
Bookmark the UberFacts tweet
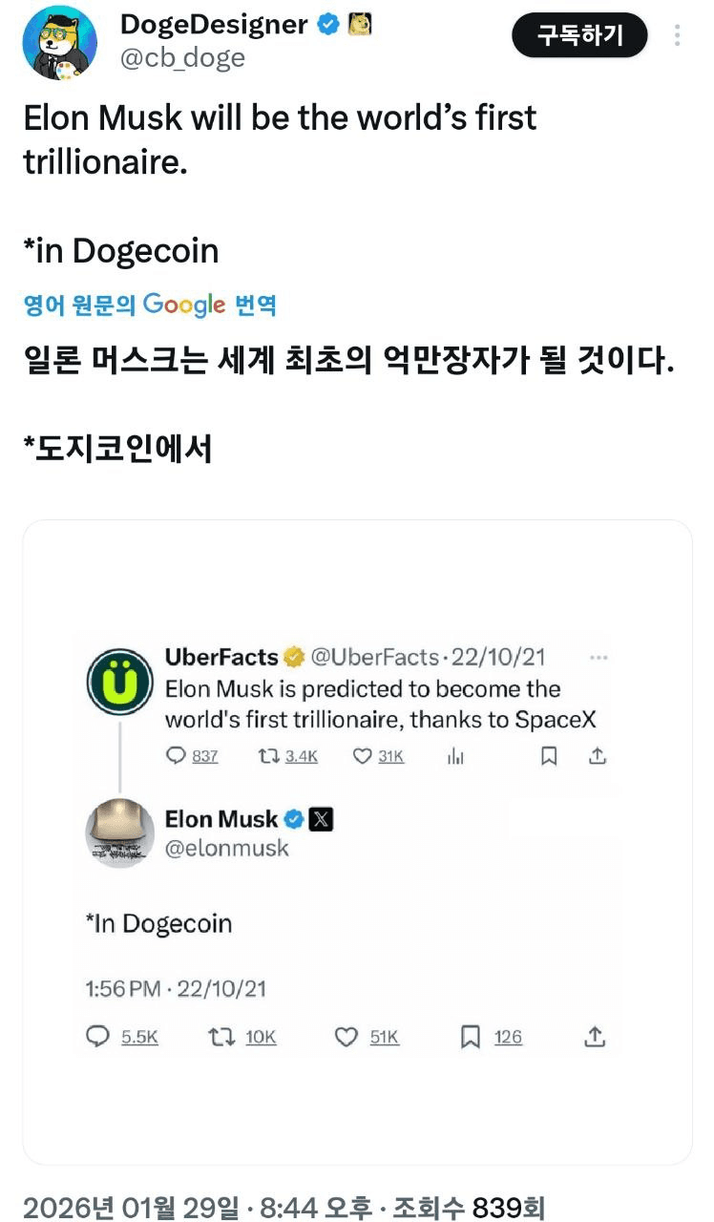click(550, 756)
